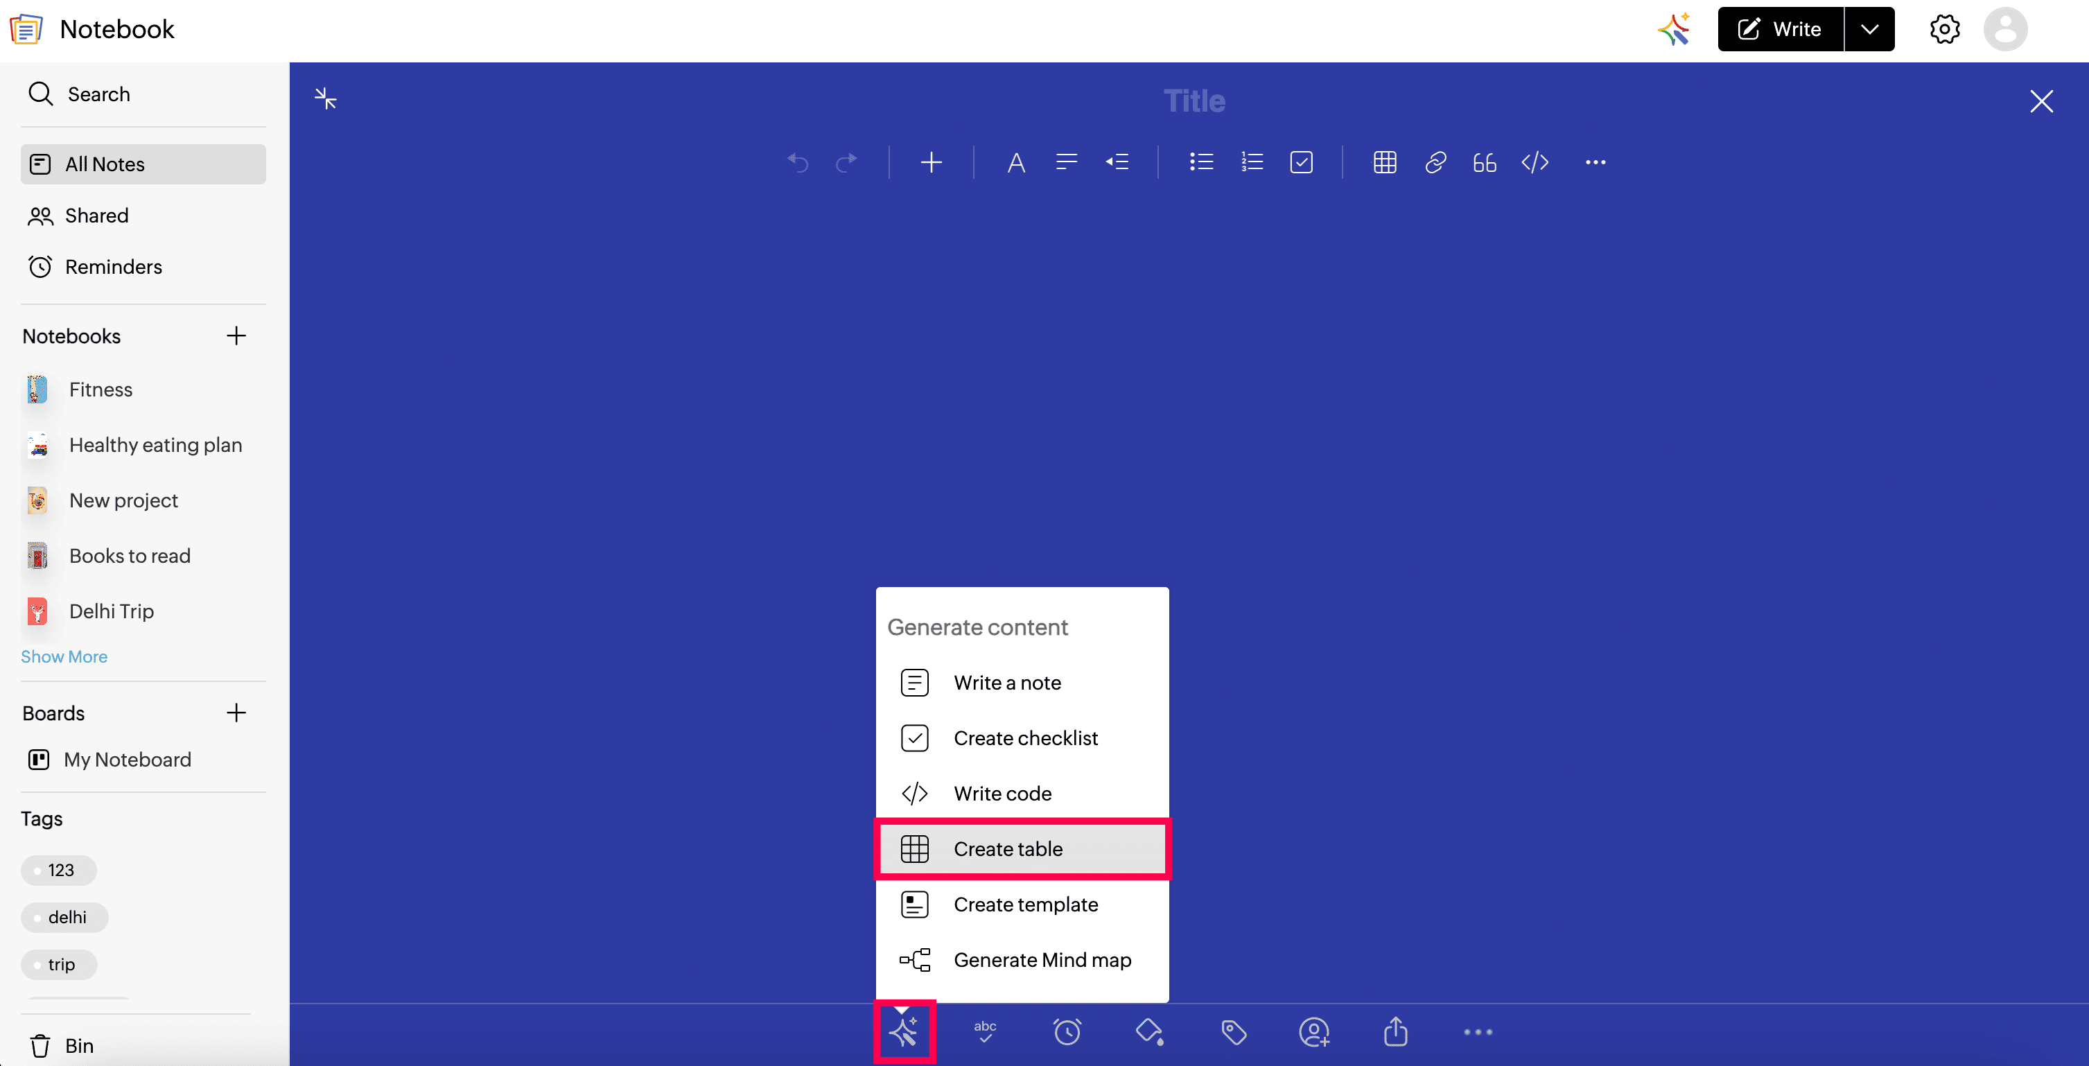Image resolution: width=2089 pixels, height=1066 pixels.
Task: Insert a numbered list
Action: coord(1251,162)
